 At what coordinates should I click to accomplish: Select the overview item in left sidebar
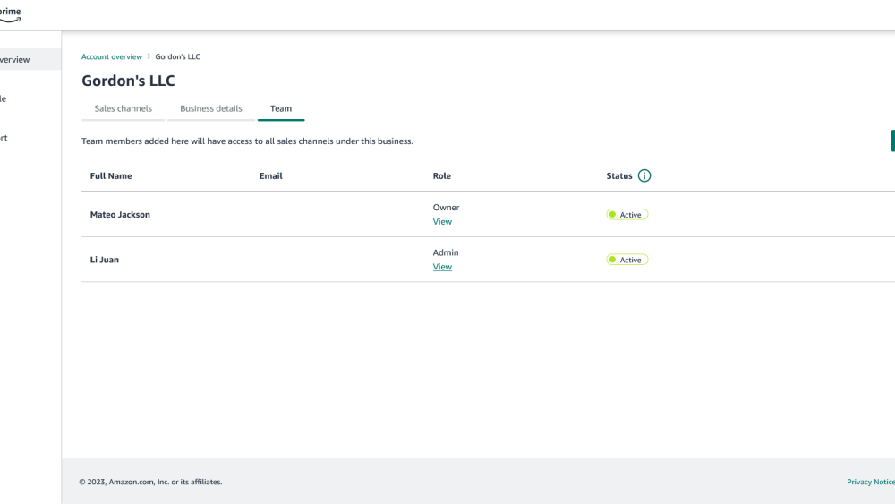pos(15,60)
